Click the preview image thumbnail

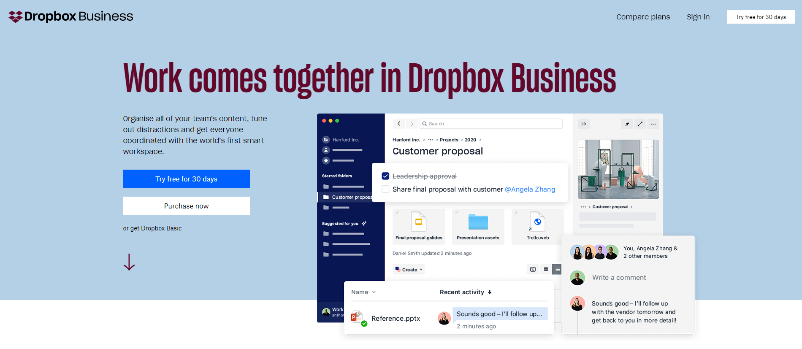[x=618, y=169]
